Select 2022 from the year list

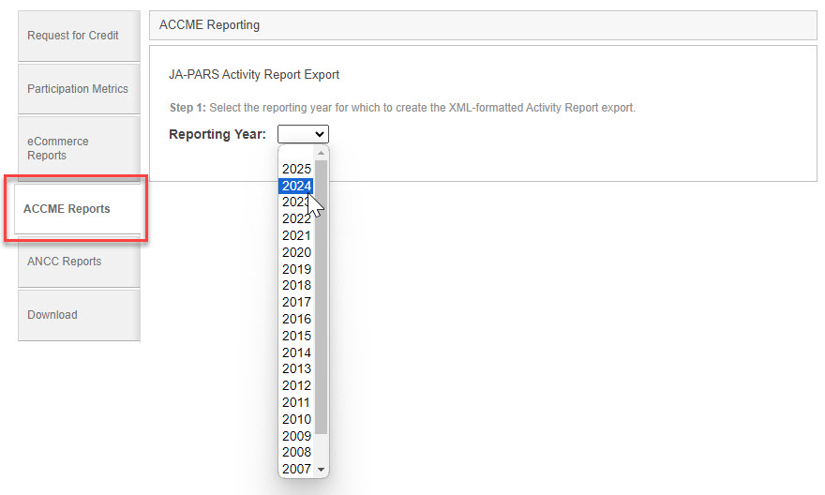coord(296,218)
